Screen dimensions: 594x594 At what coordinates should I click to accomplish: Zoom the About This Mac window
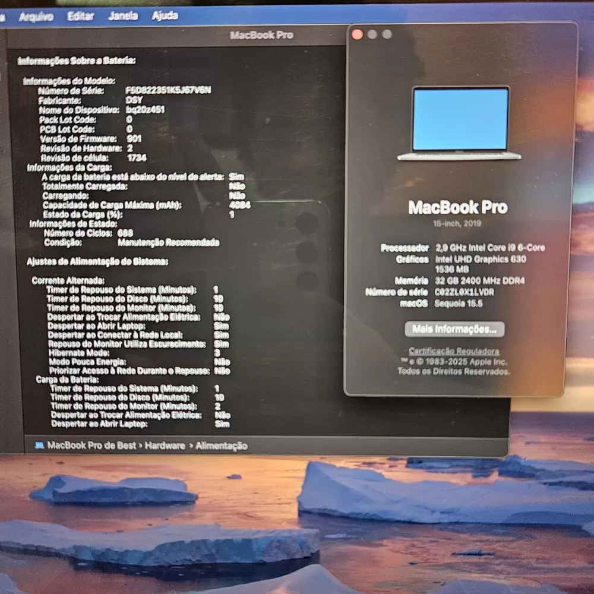pyautogui.click(x=387, y=34)
